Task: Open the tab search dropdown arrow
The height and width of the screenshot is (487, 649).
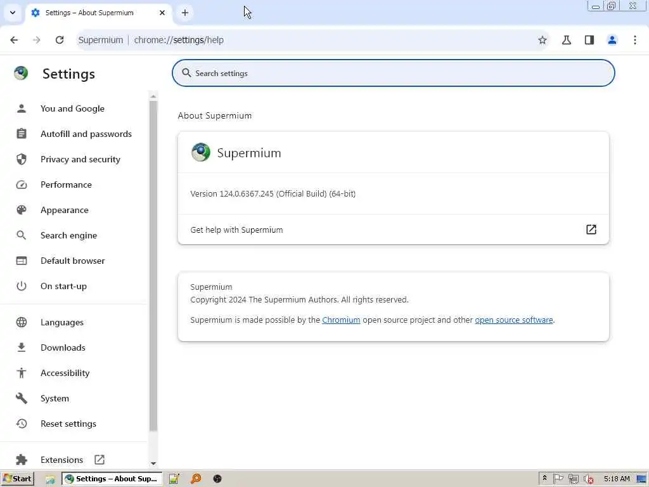Action: 13,13
